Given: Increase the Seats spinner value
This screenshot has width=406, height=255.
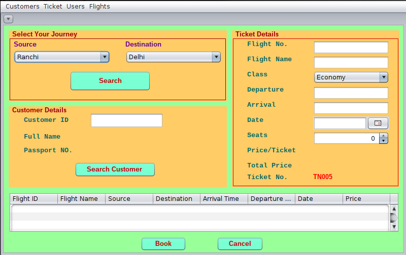Looking at the screenshot, I should [x=384, y=136].
